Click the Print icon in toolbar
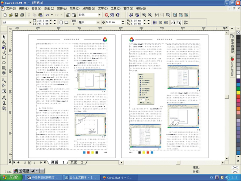 pyautogui.click(x=22, y=15)
